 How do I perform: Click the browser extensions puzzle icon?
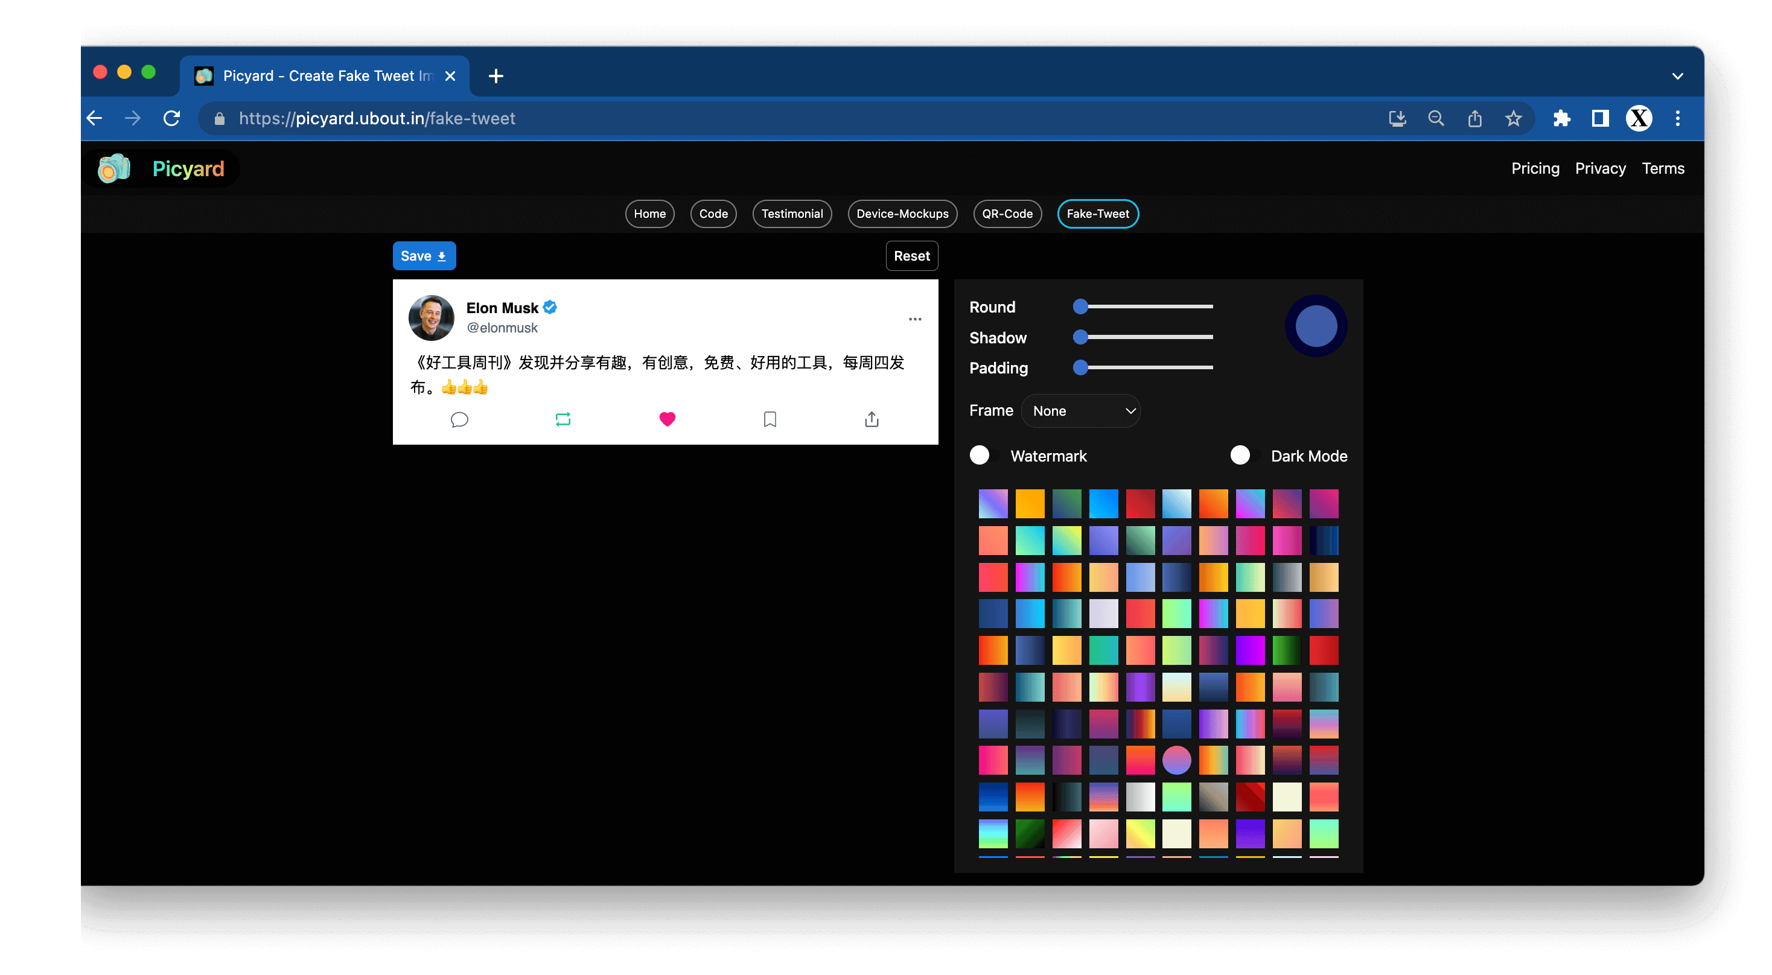[x=1561, y=118]
